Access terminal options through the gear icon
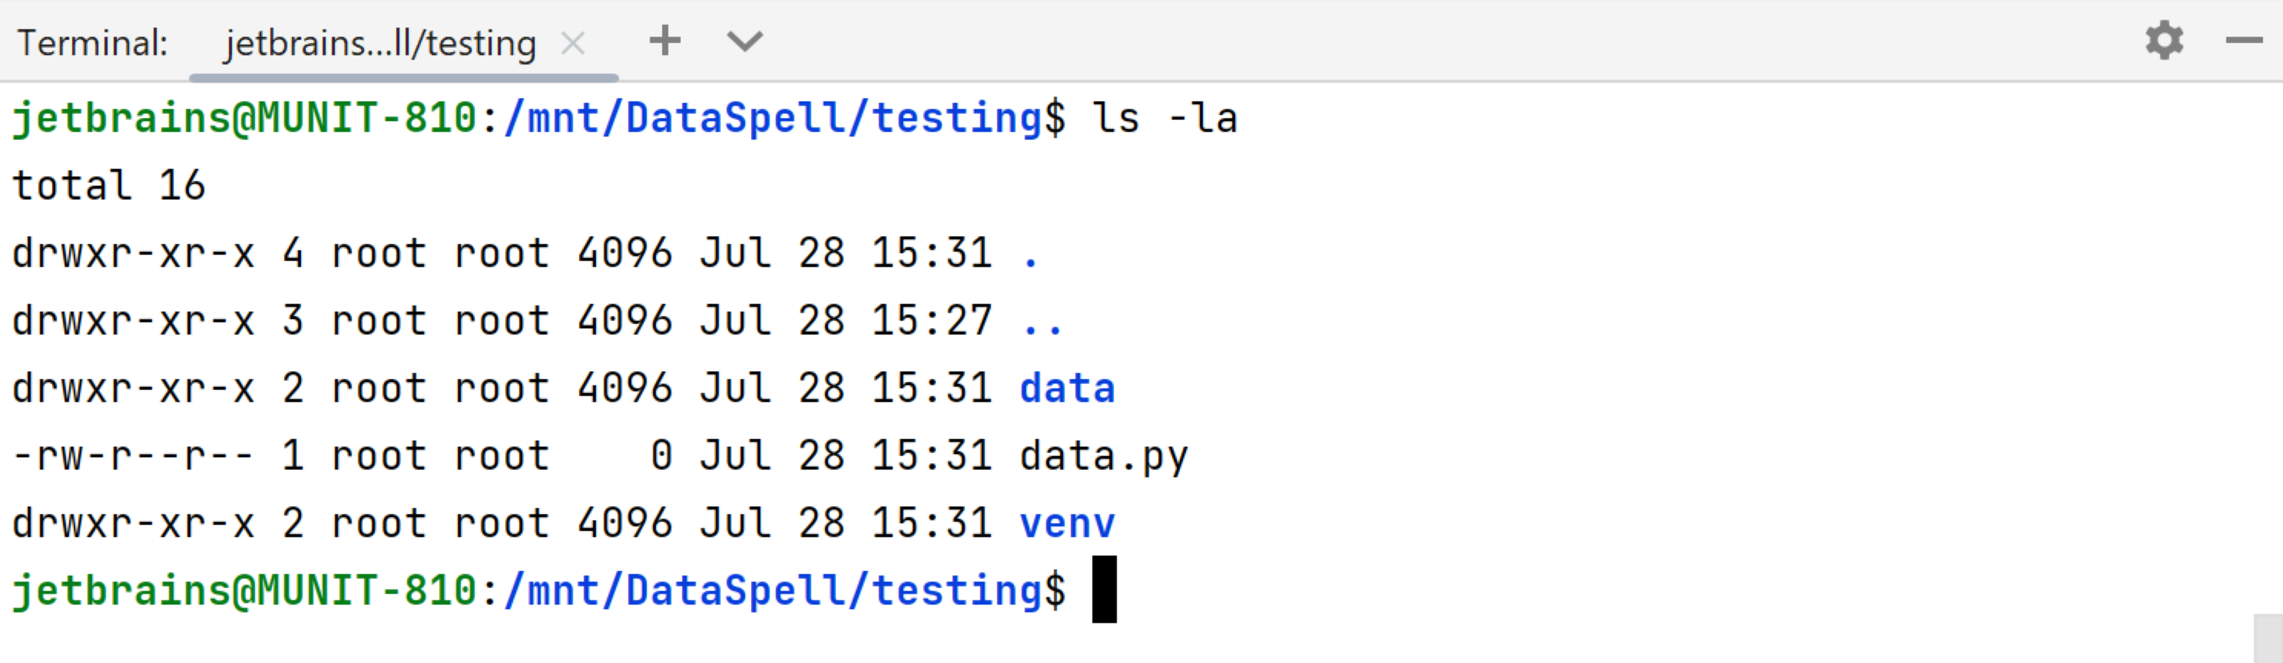The image size is (2283, 663). [x=2164, y=40]
